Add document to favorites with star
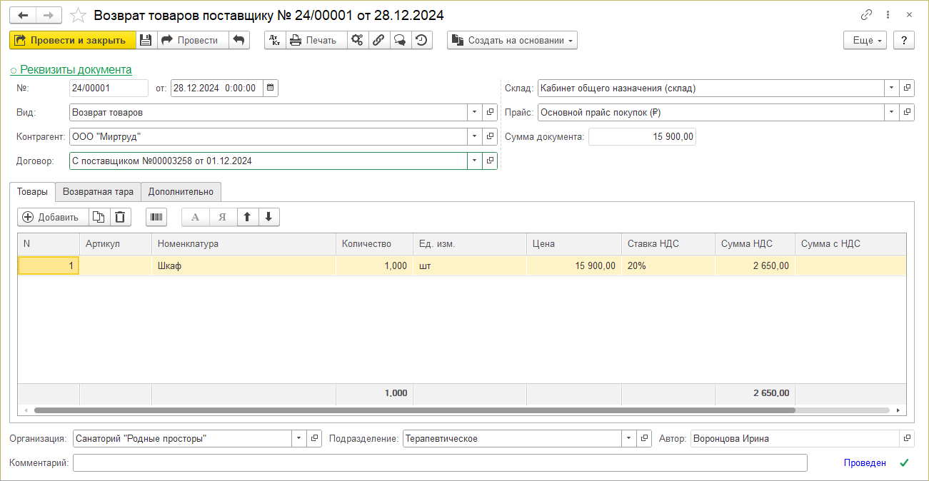 [x=79, y=15]
